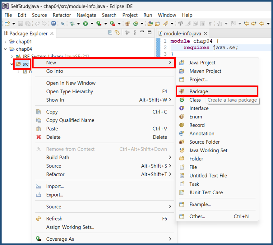Select JUnit Test Case in New submenu
This screenshot has height=245, width=273.
coord(217,192)
